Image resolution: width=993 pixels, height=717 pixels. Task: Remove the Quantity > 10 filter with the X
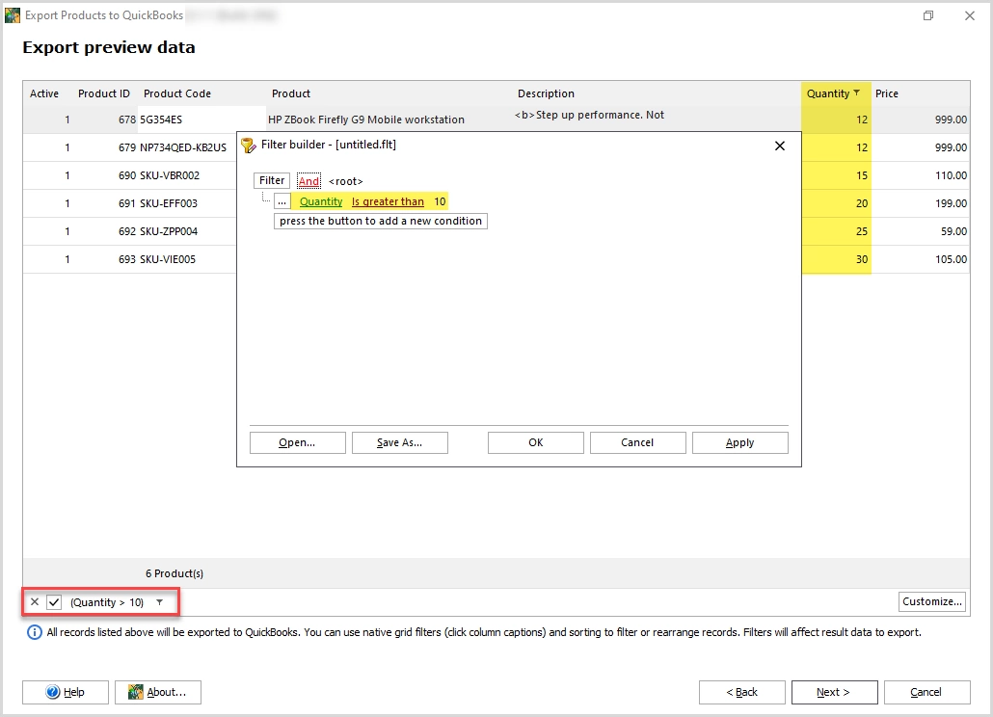click(35, 601)
